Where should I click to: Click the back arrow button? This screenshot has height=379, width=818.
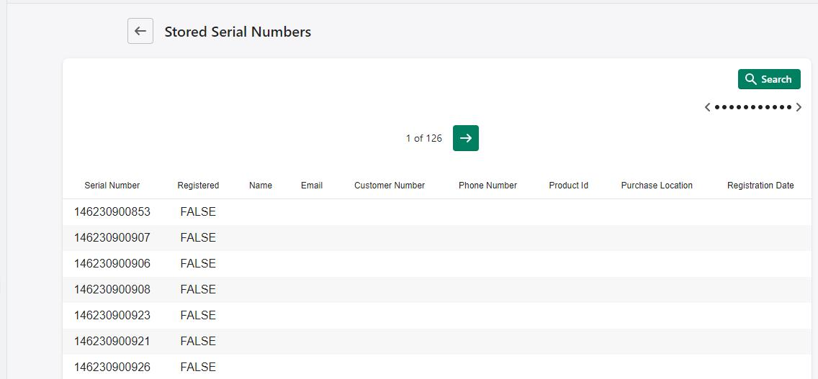click(x=140, y=32)
